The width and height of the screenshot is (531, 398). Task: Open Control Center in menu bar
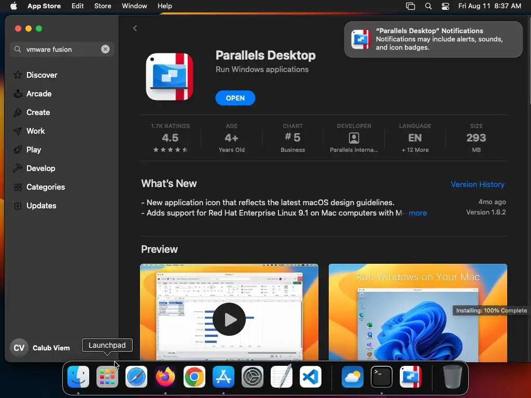point(445,6)
